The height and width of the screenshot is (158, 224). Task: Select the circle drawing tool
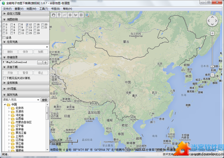[70, 15]
